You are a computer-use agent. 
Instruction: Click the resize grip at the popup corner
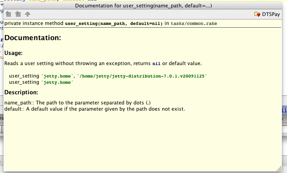(x=279, y=169)
